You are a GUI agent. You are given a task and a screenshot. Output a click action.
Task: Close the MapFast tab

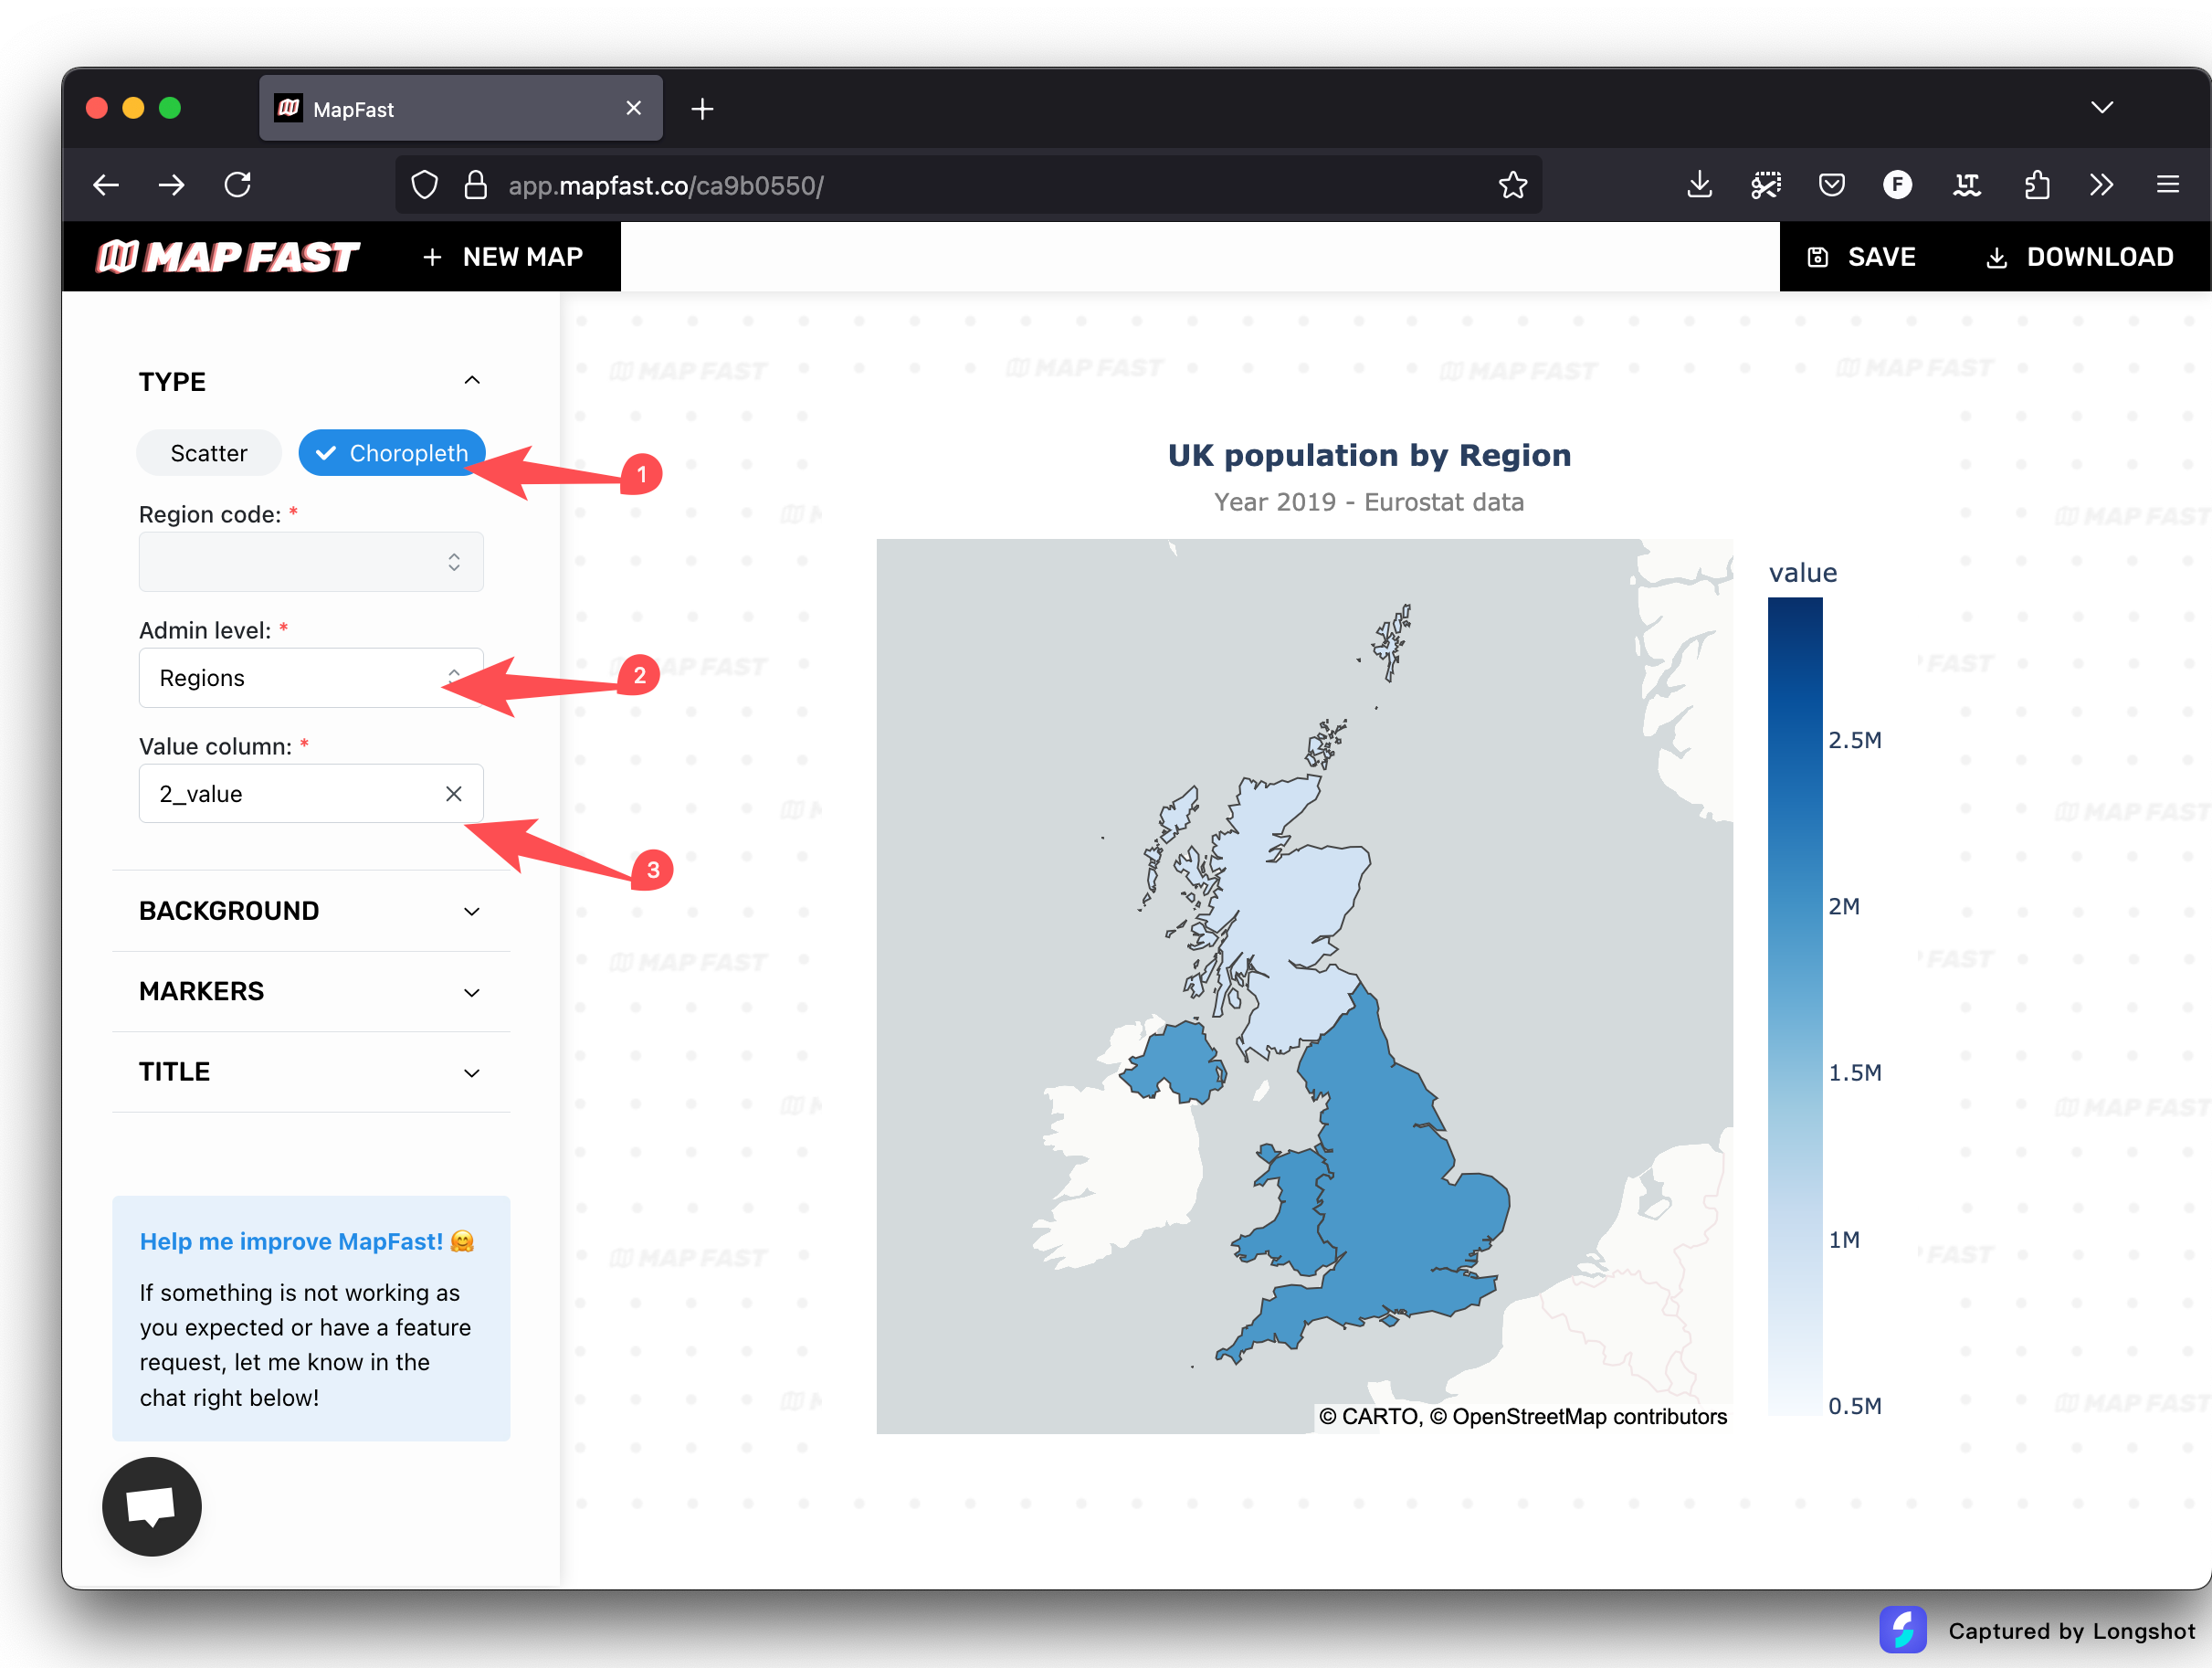pos(633,108)
